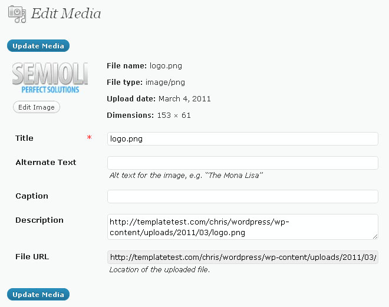Image resolution: width=389 pixels, height=307 pixels.
Task: Click inside the Description textarea
Action: pyautogui.click(x=242, y=227)
